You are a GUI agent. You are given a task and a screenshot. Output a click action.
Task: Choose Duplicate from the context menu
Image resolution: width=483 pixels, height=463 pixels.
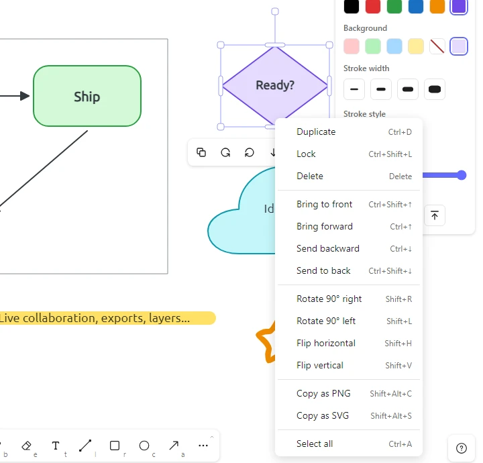349,132
